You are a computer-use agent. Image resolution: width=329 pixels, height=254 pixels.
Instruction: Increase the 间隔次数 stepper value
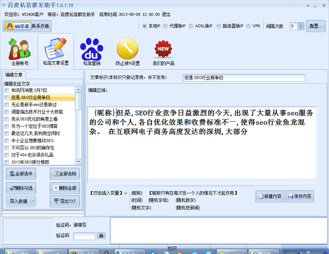click(301, 25)
